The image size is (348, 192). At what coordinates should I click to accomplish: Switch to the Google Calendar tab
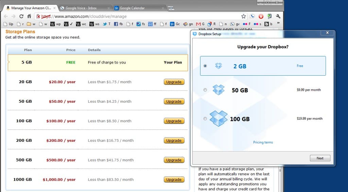tap(139, 8)
